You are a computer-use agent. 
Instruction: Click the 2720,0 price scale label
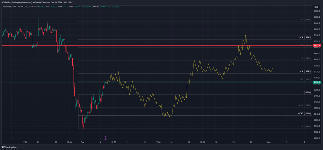(317, 11)
